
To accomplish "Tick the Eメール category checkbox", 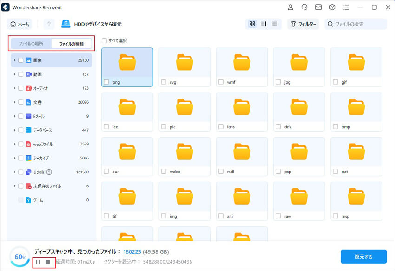I will pos(20,116).
